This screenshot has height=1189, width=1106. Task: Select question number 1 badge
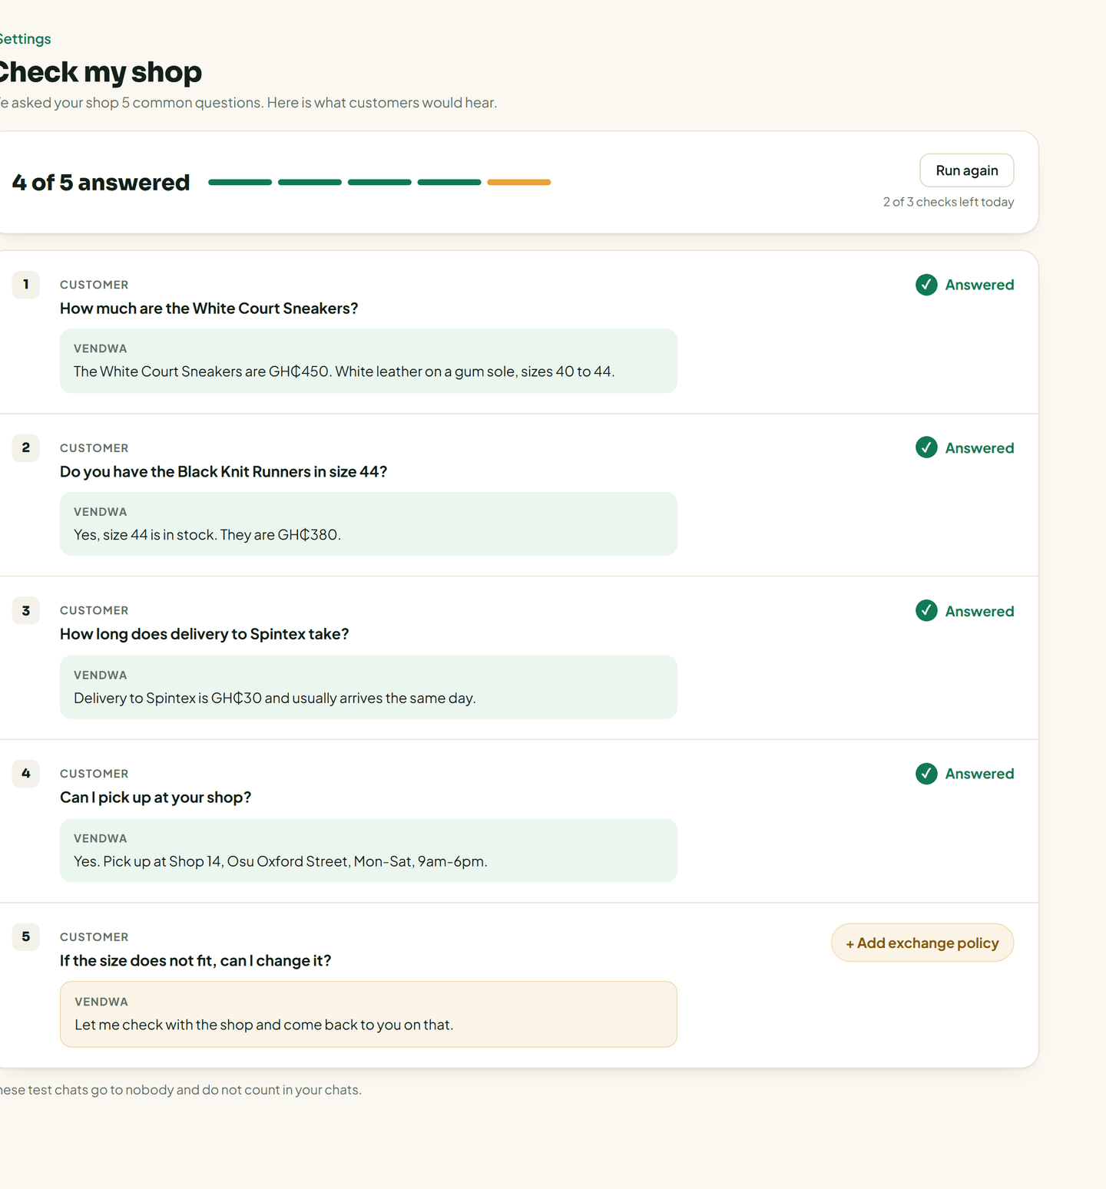pos(26,284)
